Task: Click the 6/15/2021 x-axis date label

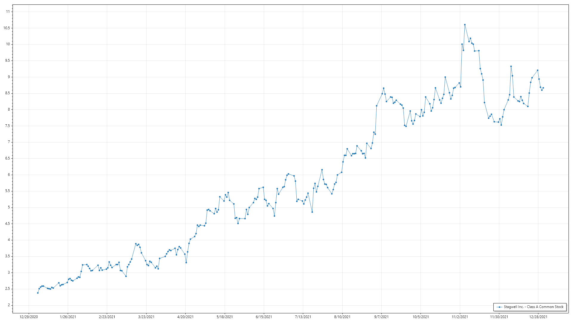Action: click(264, 317)
